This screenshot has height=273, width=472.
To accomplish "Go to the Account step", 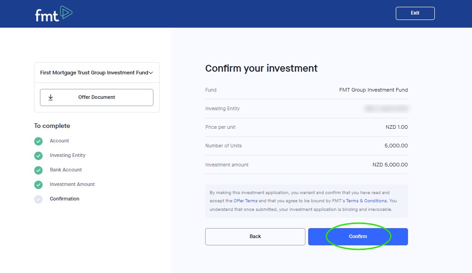I will pos(59,141).
